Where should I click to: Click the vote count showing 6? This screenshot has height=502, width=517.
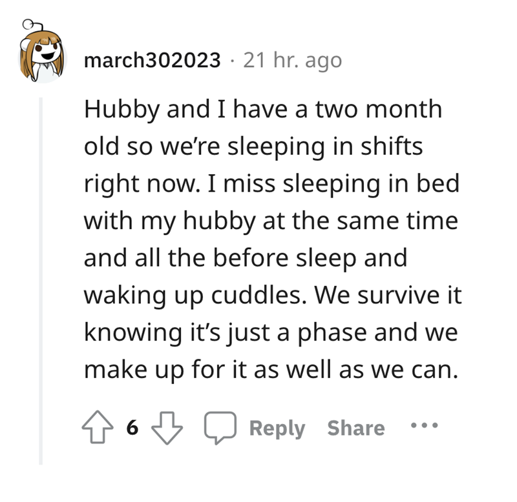click(x=132, y=428)
